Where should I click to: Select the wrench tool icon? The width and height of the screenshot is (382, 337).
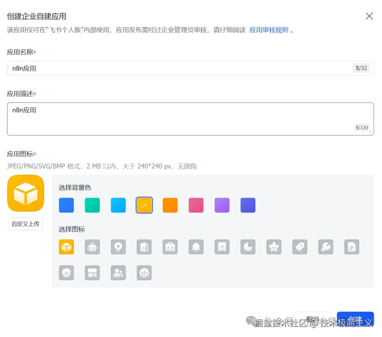(x=325, y=247)
